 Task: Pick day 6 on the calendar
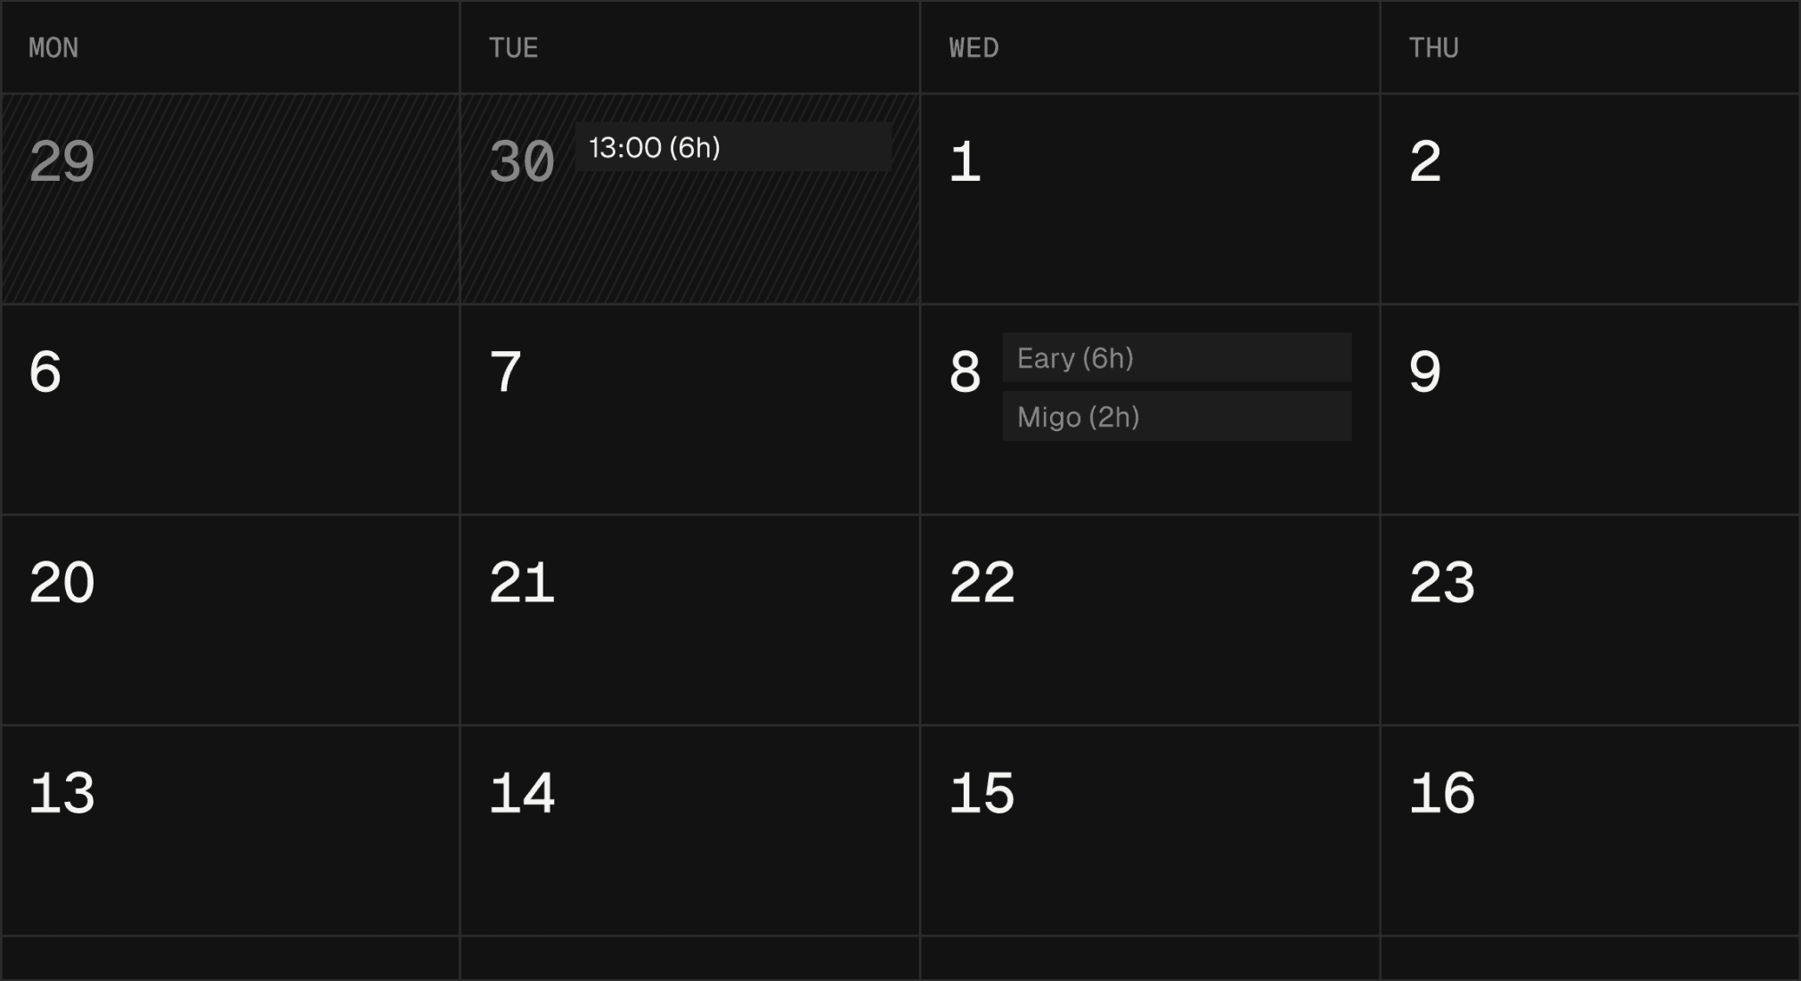pos(230,410)
